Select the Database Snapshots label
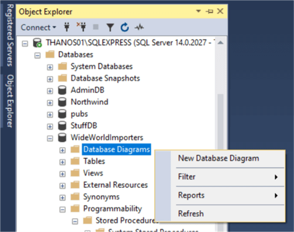This screenshot has height=232, width=294. [105, 79]
